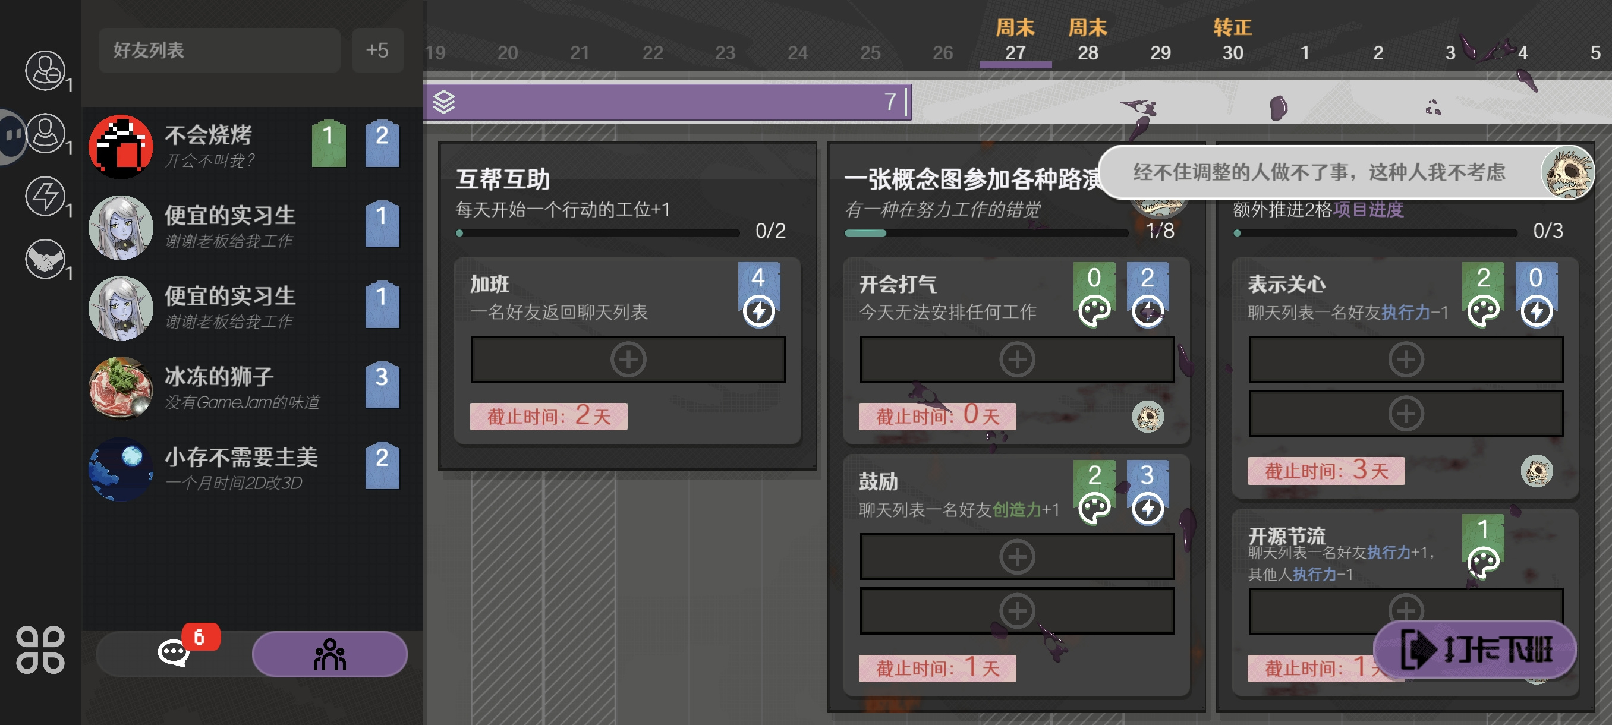
Task: Click the 鼓励 palette creativity icon
Action: tap(1094, 508)
